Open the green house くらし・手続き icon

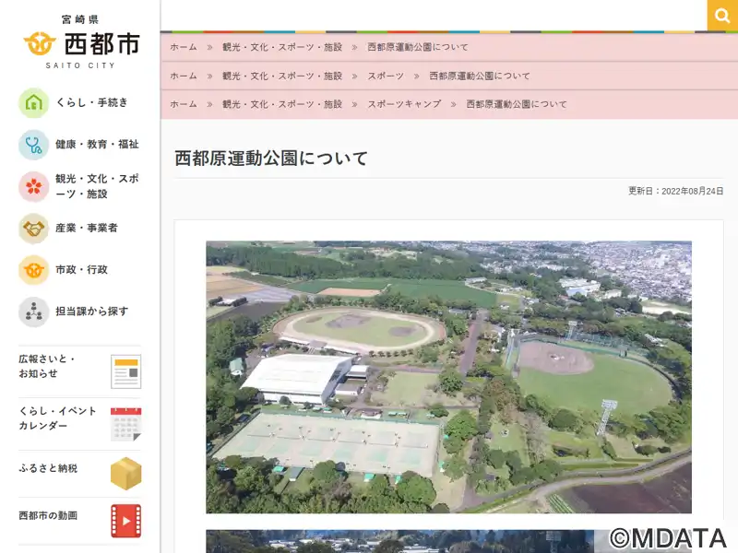34,102
